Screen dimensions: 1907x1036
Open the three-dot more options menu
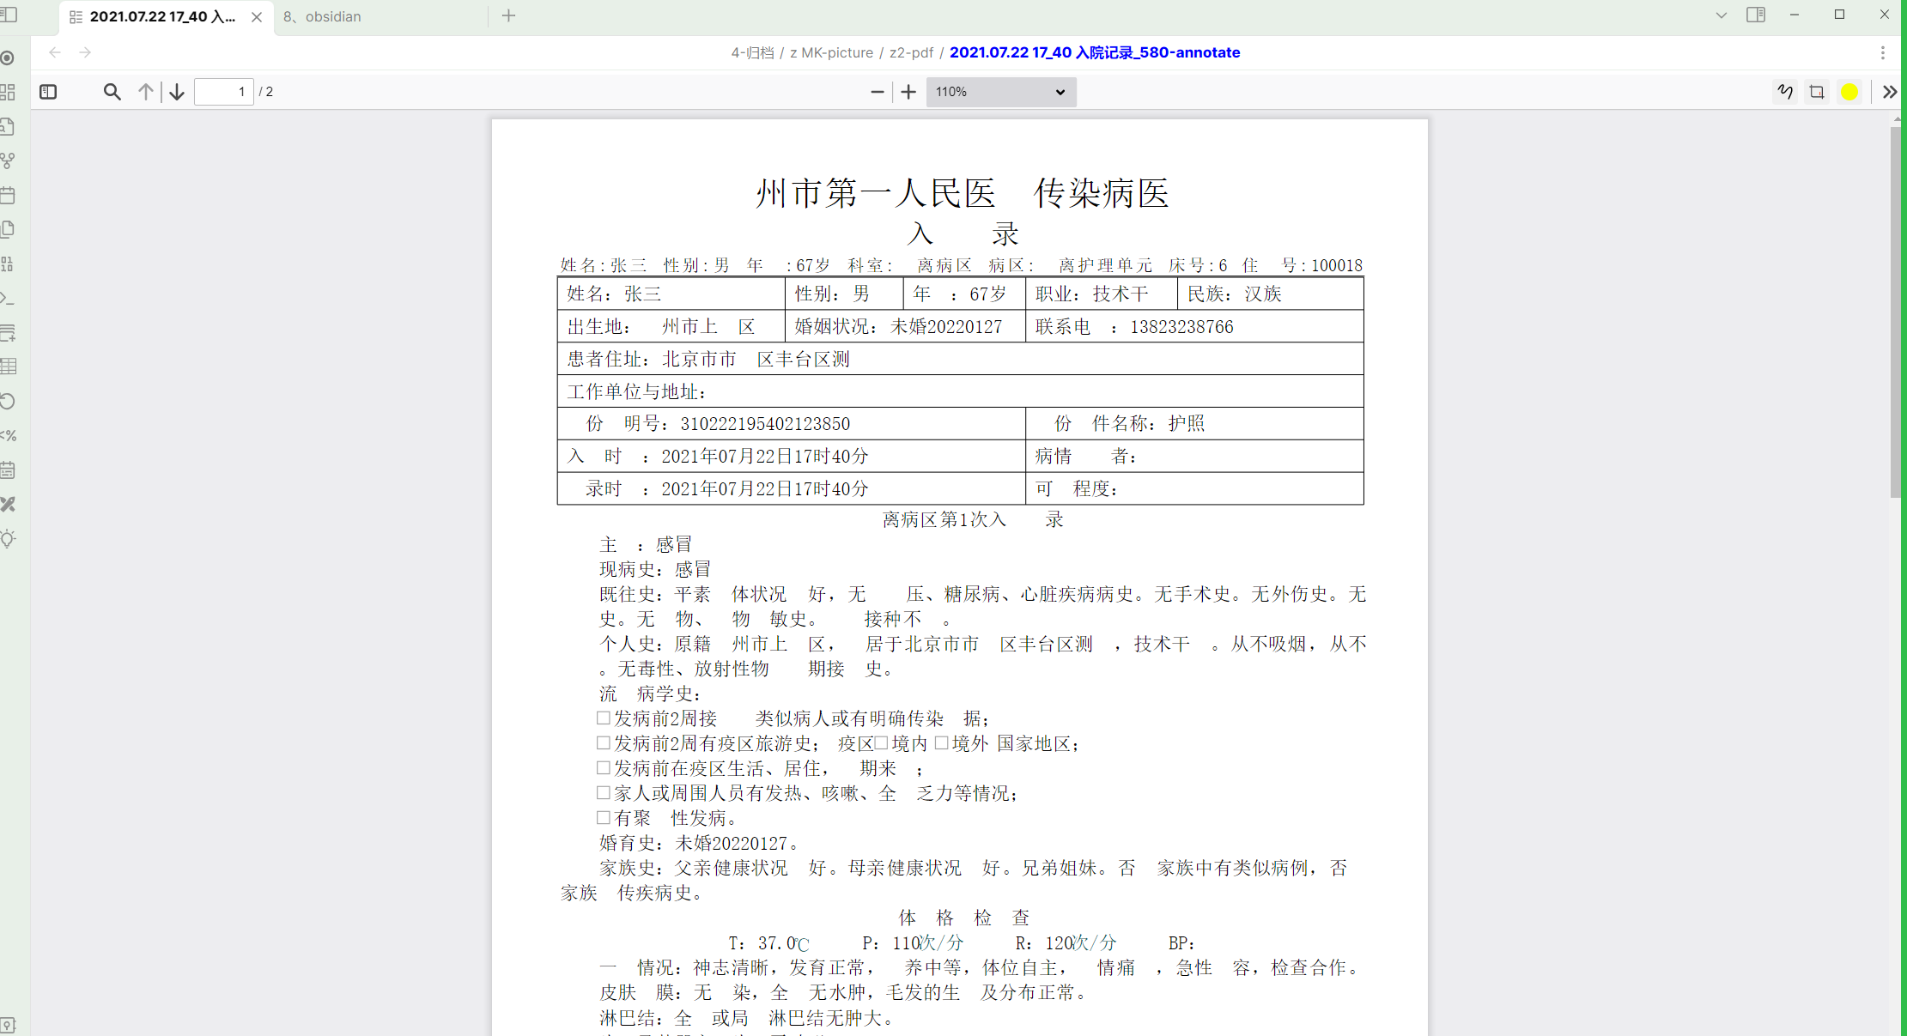pos(1883,52)
